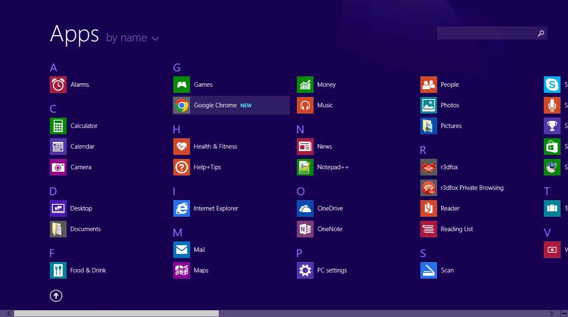Click the up arrow to return to Start
Screen dimensions: 568x317
[x=56, y=296]
